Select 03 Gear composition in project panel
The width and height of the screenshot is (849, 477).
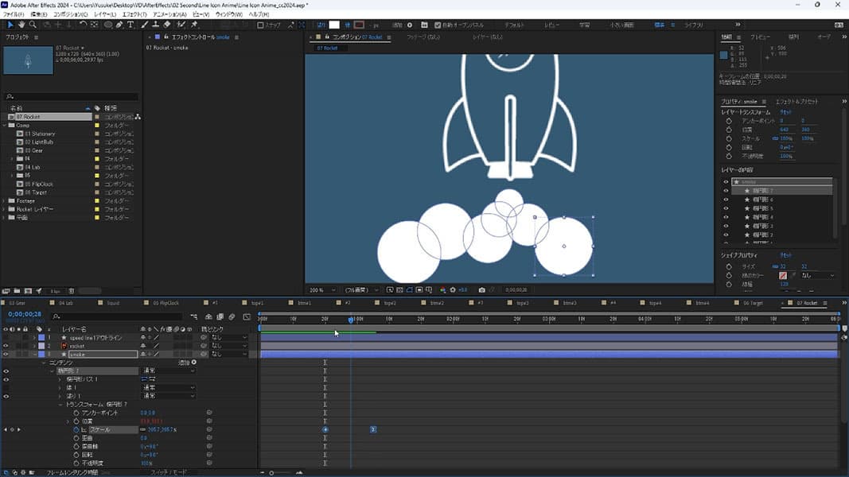pyautogui.click(x=33, y=150)
